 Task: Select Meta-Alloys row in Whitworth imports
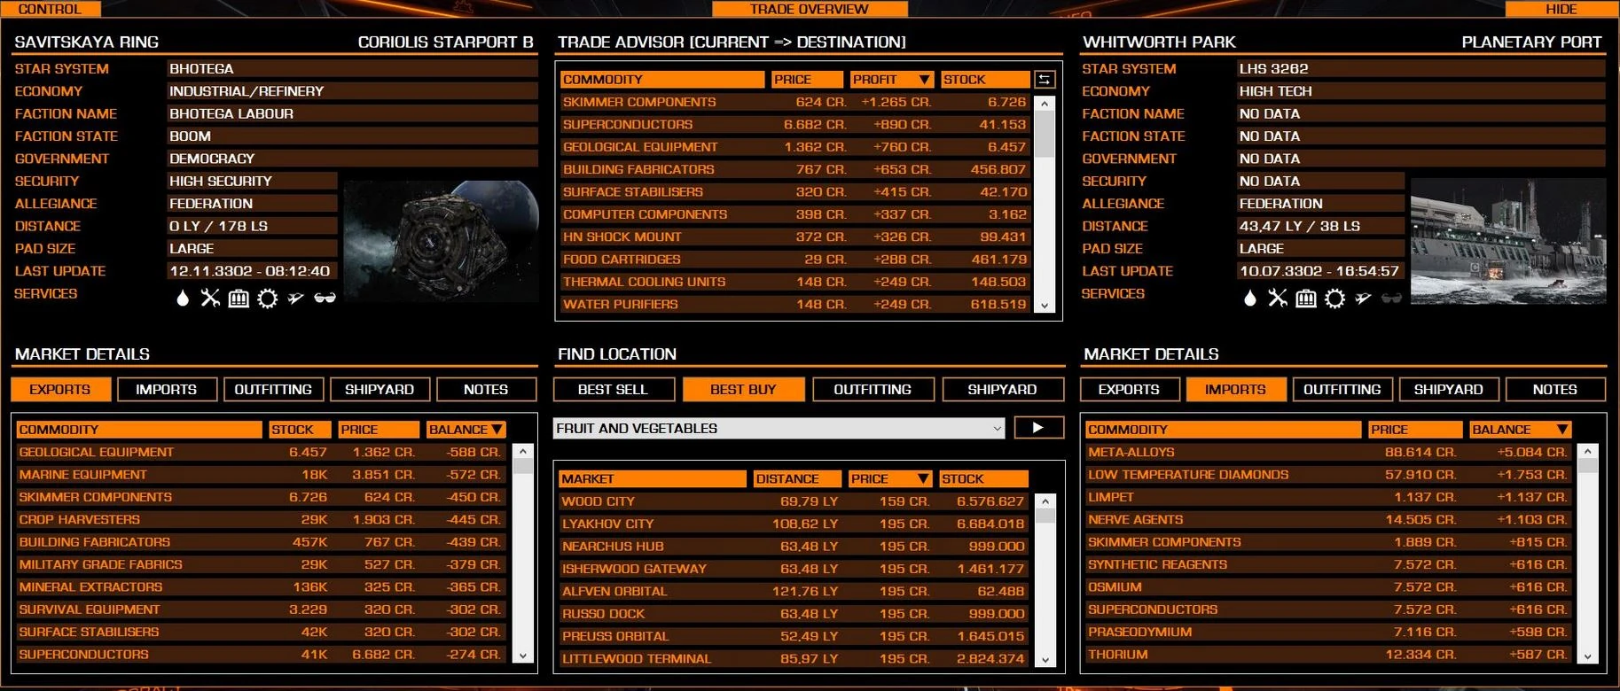coord(1328,453)
